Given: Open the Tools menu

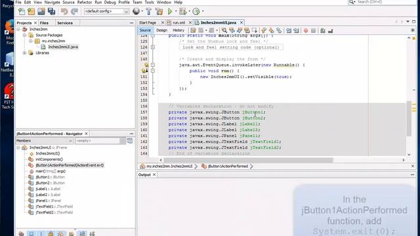Looking at the screenshot, I should 149,2.
